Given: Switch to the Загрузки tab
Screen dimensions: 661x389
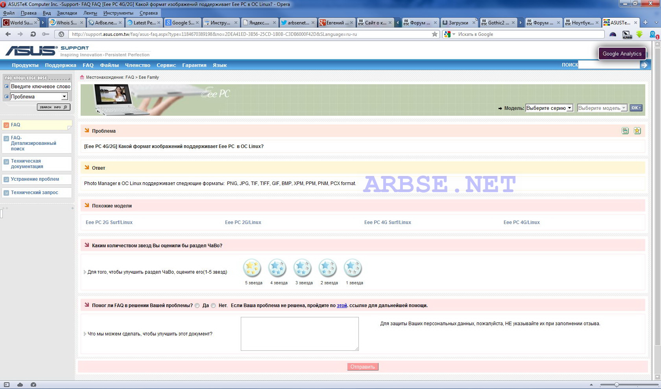Looking at the screenshot, I should 459,23.
